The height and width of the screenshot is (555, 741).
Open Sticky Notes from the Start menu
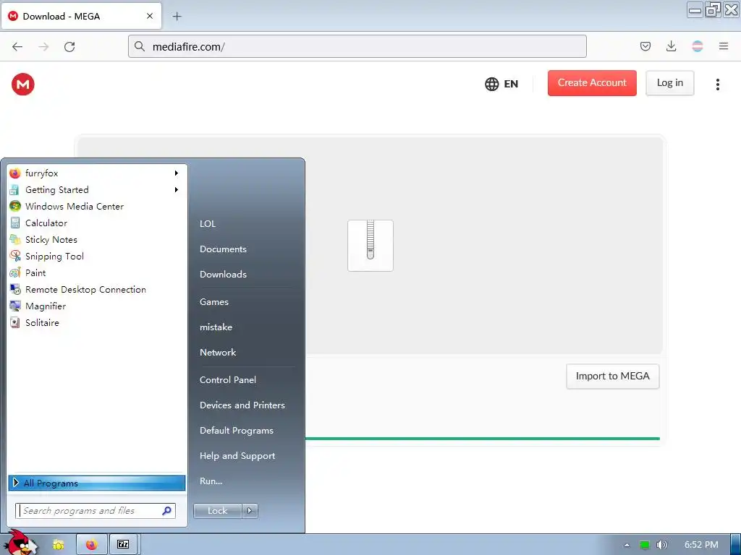(97, 240)
